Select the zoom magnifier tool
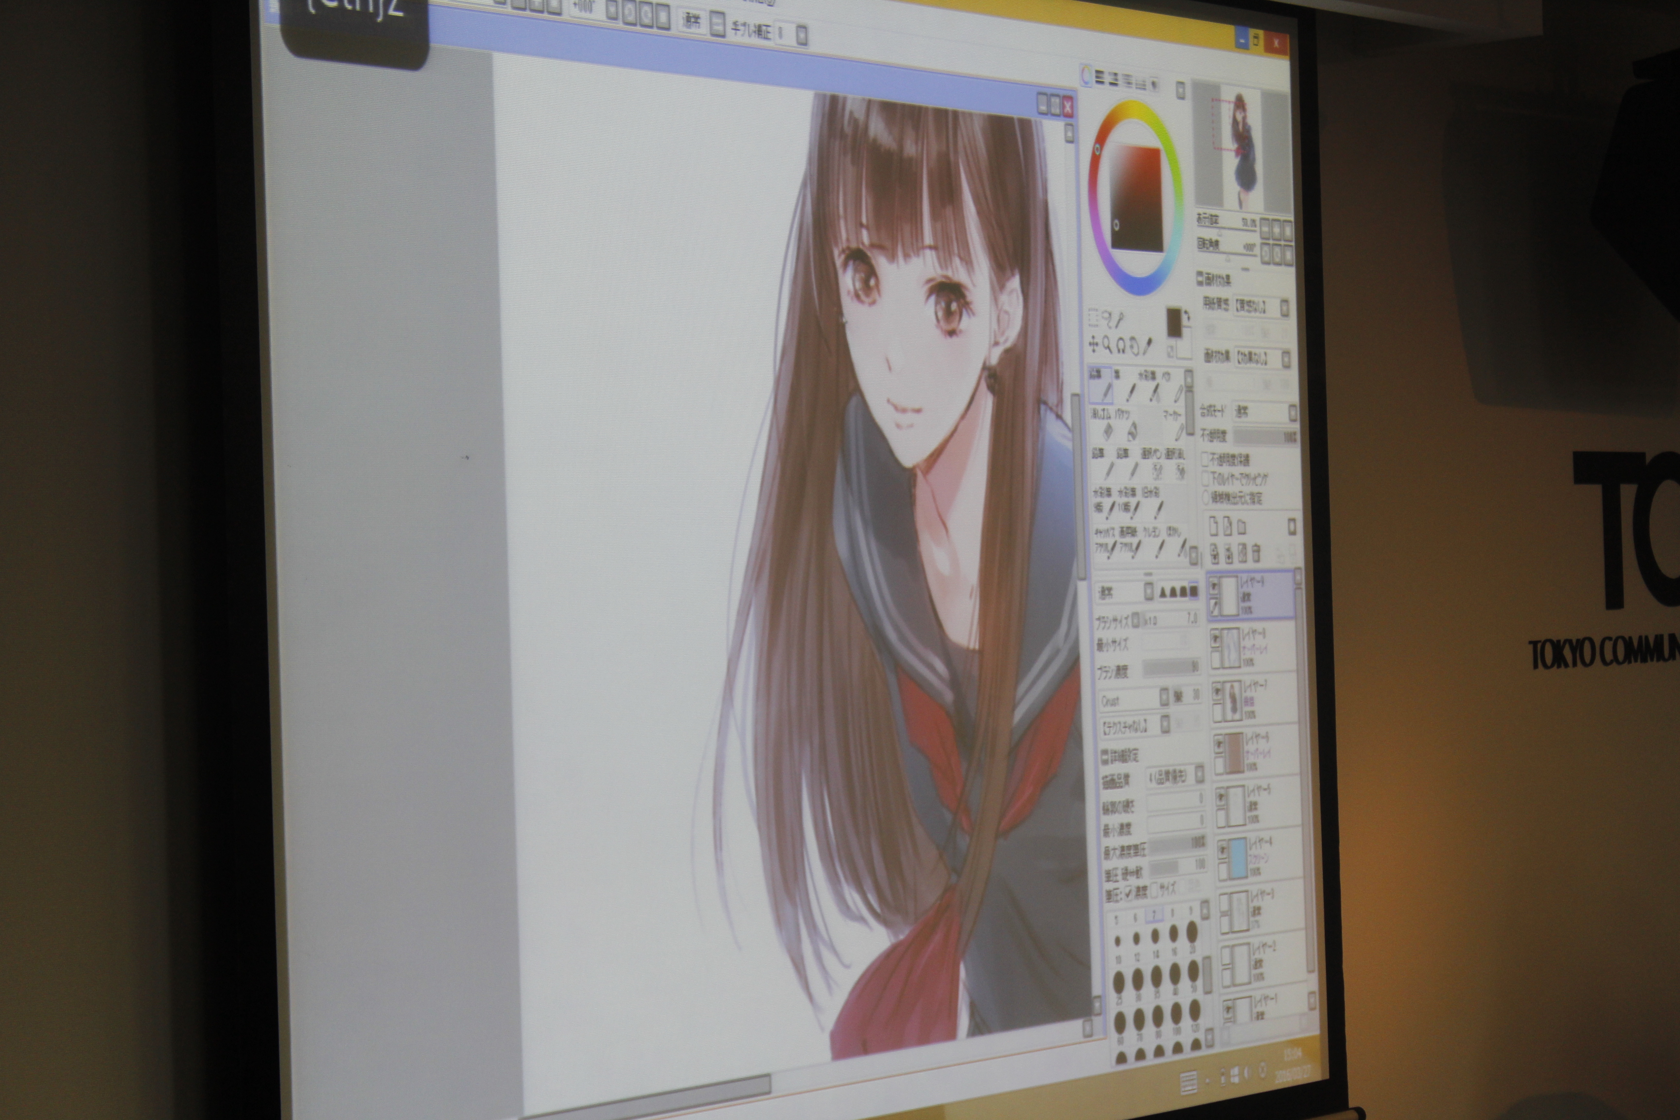 click(x=1108, y=346)
